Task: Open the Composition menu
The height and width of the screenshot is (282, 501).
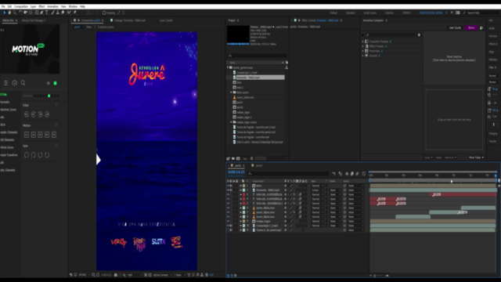Action: (x=21, y=6)
